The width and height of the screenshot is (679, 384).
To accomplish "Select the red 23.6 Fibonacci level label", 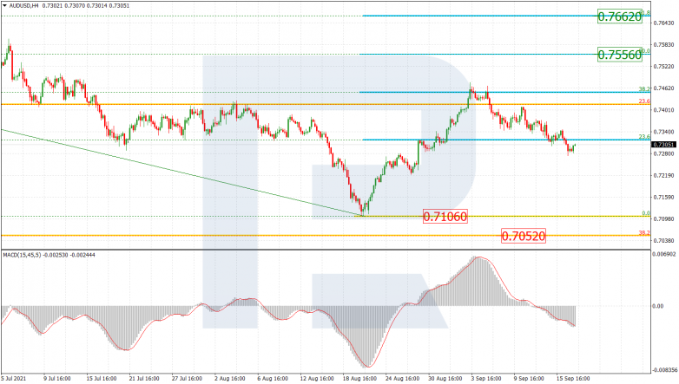I will [644, 101].
